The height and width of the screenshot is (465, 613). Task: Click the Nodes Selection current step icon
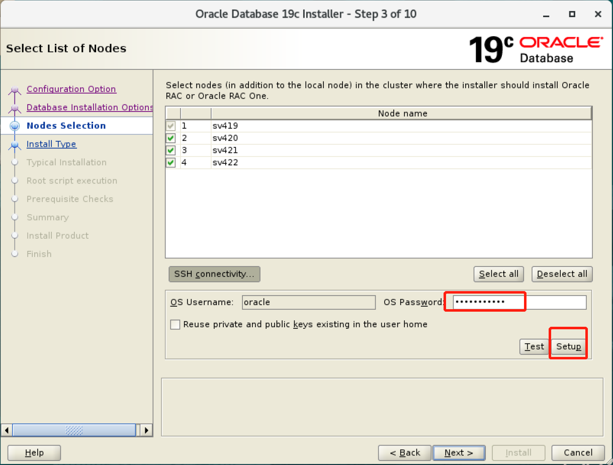(x=15, y=126)
